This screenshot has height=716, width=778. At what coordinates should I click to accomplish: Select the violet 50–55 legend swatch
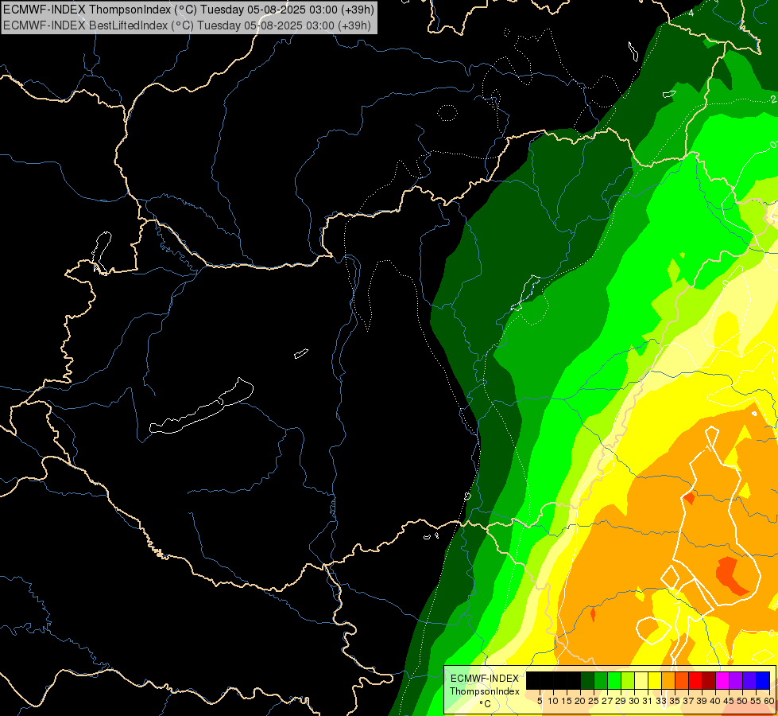[749, 680]
